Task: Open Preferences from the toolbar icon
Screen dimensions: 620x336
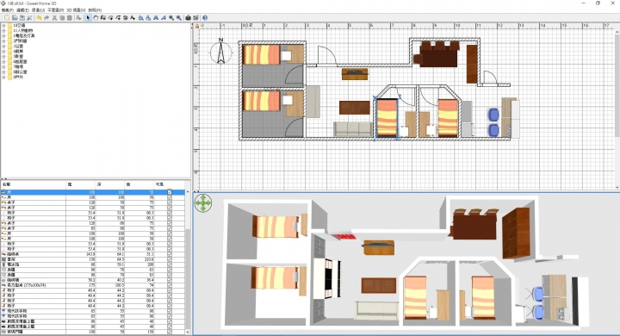Action: point(29,18)
